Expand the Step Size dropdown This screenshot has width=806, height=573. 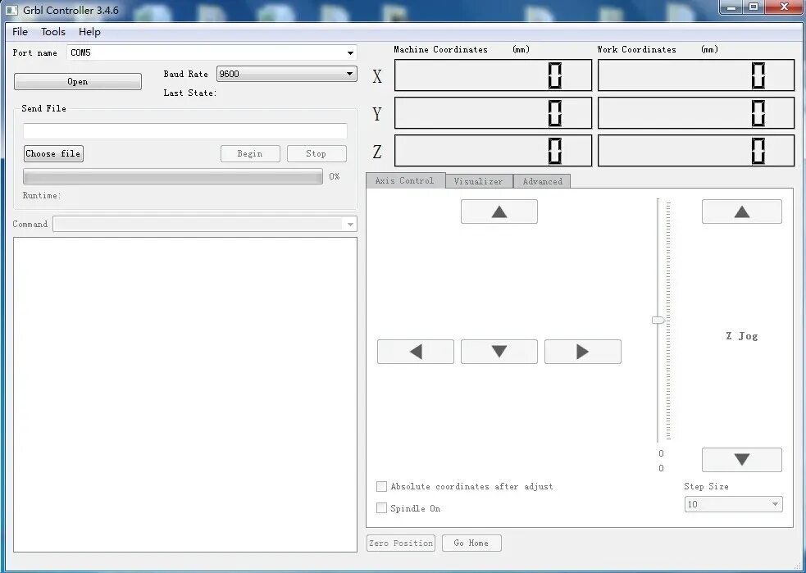(x=775, y=504)
